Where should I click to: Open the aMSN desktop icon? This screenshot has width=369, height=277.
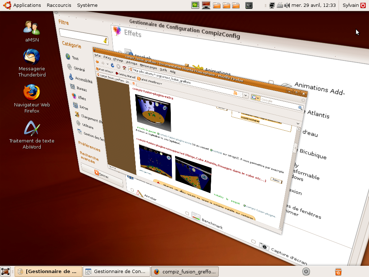(32, 28)
